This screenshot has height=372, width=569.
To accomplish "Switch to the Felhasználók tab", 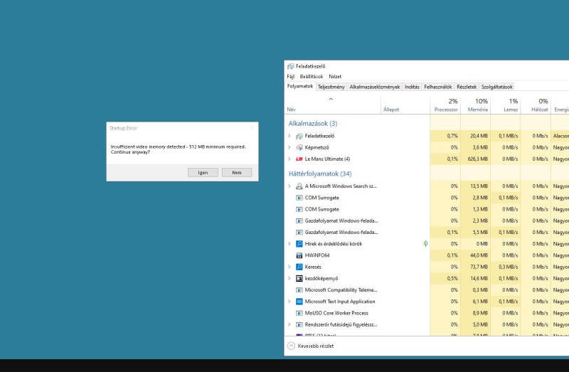I will coord(438,87).
